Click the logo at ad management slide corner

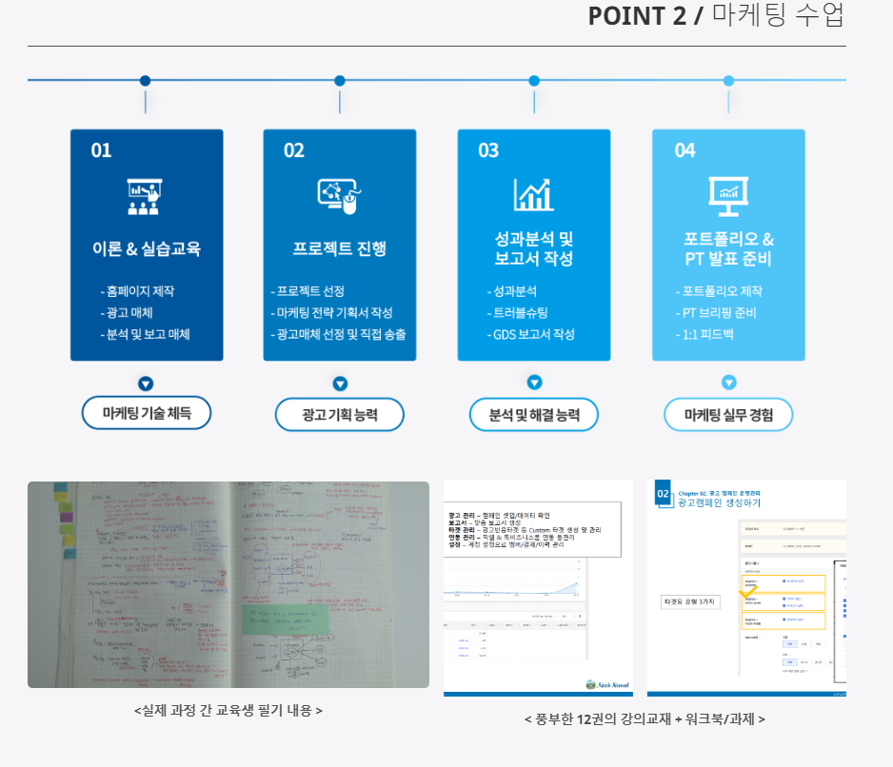click(607, 684)
